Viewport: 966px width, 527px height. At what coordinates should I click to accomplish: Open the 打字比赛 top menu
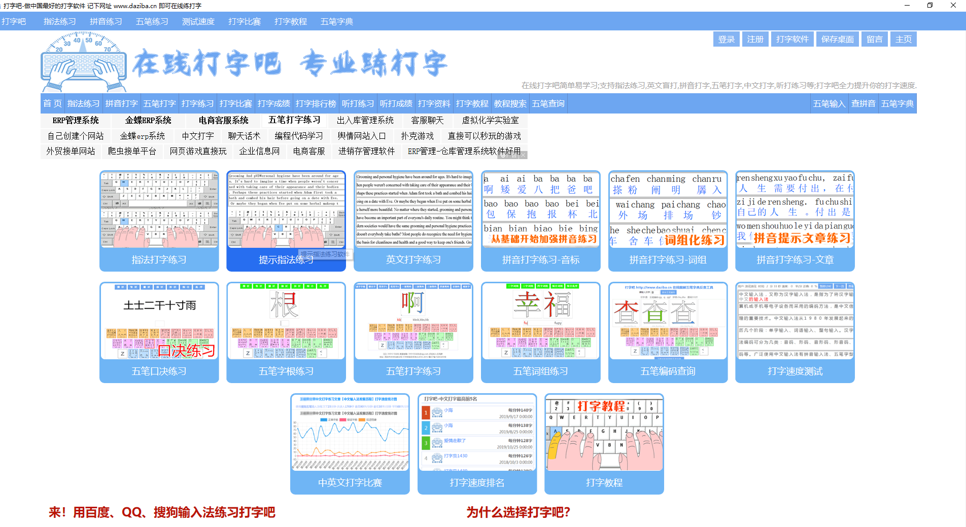coord(245,21)
